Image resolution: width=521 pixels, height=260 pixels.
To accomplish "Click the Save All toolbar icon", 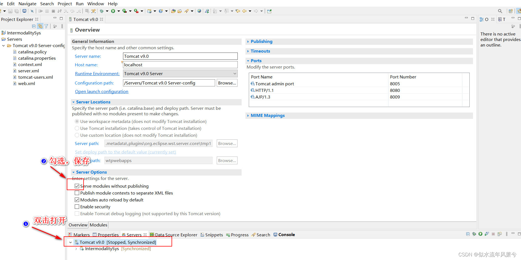I will pos(17,11).
